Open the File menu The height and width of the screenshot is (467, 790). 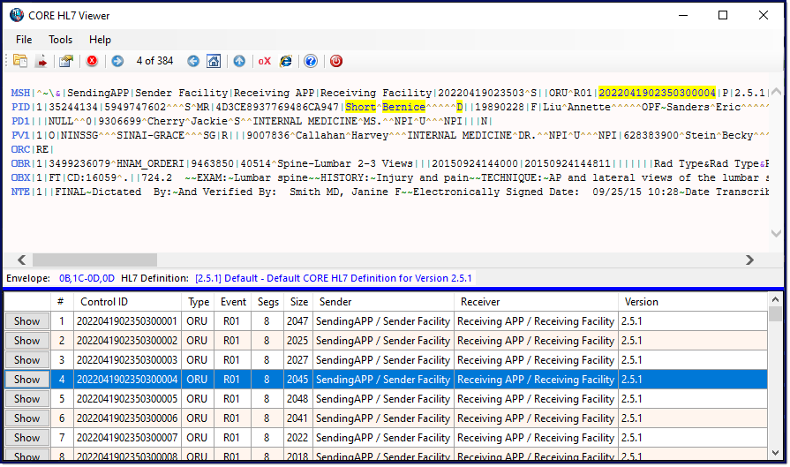coord(24,40)
